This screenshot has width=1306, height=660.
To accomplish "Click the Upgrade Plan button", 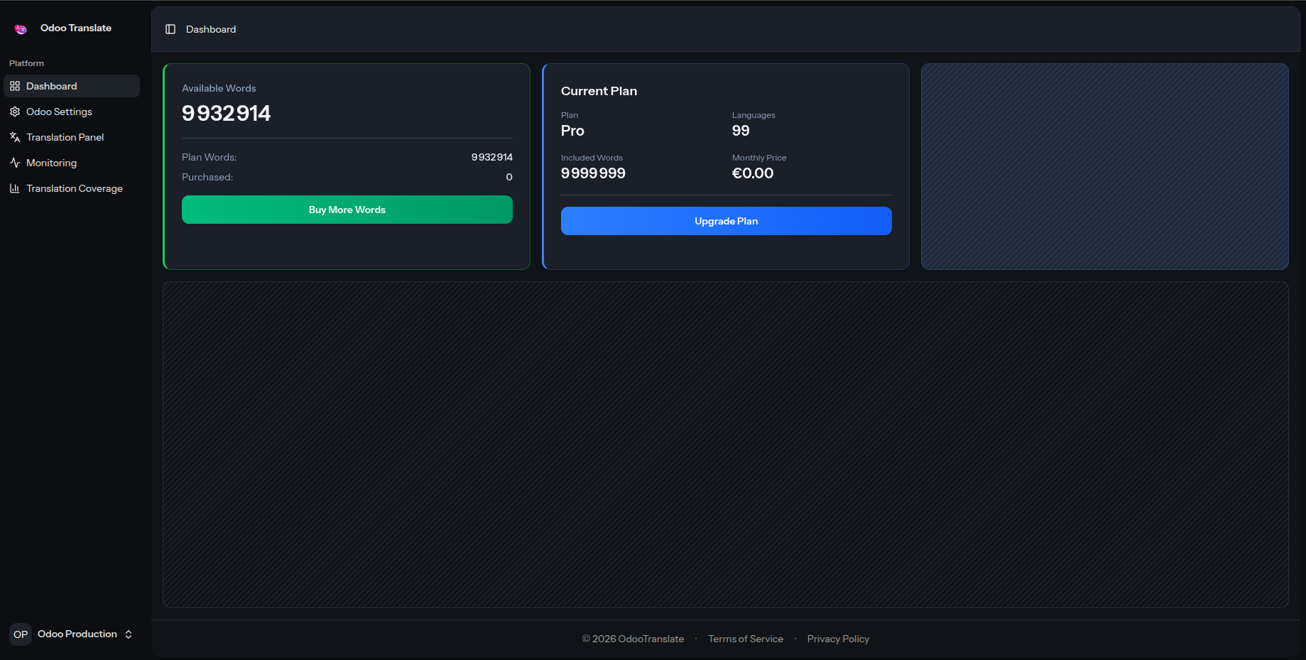I will 727,221.
